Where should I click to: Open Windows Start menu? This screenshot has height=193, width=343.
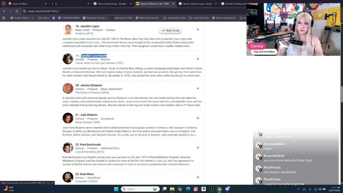tap(116, 189)
